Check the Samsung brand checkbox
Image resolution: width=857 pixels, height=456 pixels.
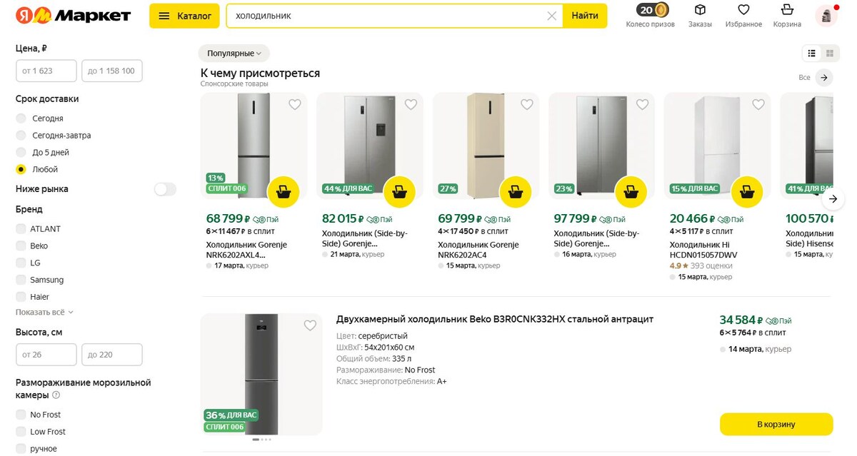[x=21, y=280]
